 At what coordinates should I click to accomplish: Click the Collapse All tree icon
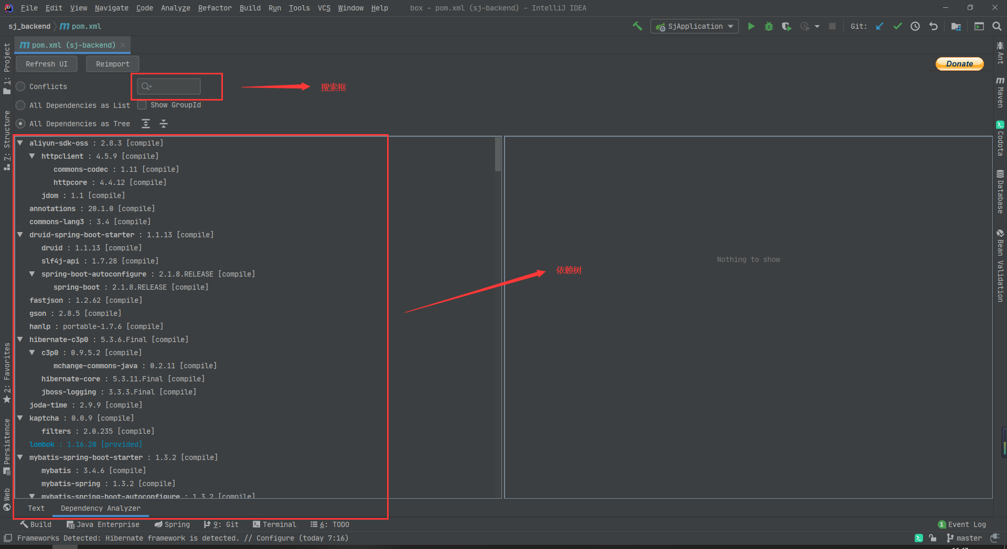click(164, 124)
